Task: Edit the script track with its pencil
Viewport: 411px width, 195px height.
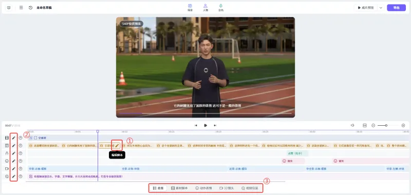Action: [x=14, y=146]
